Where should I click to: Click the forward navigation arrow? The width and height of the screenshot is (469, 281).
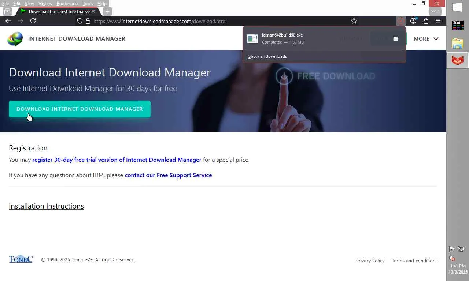coord(21,21)
